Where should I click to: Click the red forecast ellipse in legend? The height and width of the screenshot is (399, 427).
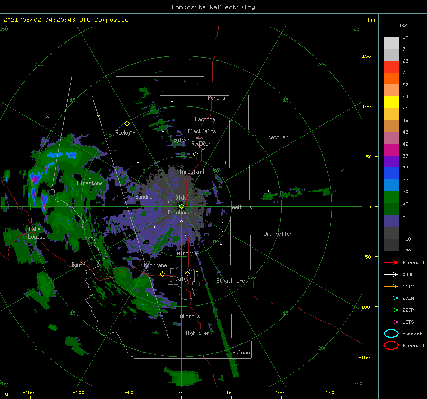tap(391, 345)
